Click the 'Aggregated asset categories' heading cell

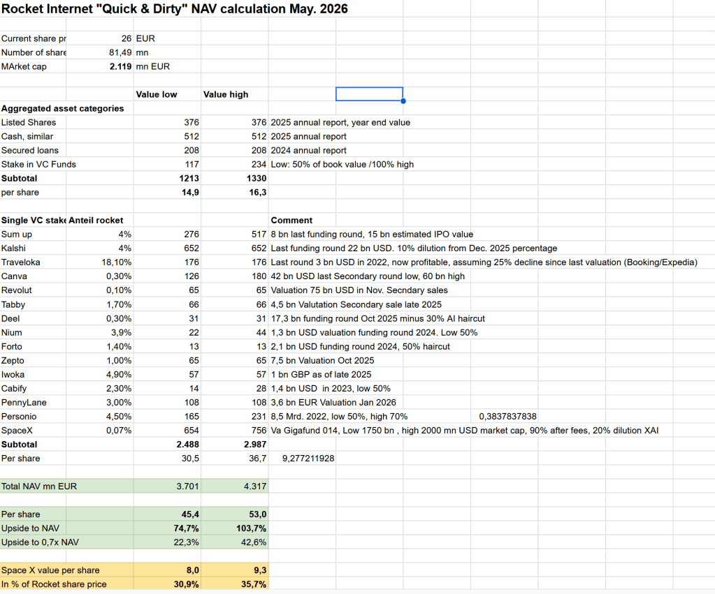[x=62, y=108]
